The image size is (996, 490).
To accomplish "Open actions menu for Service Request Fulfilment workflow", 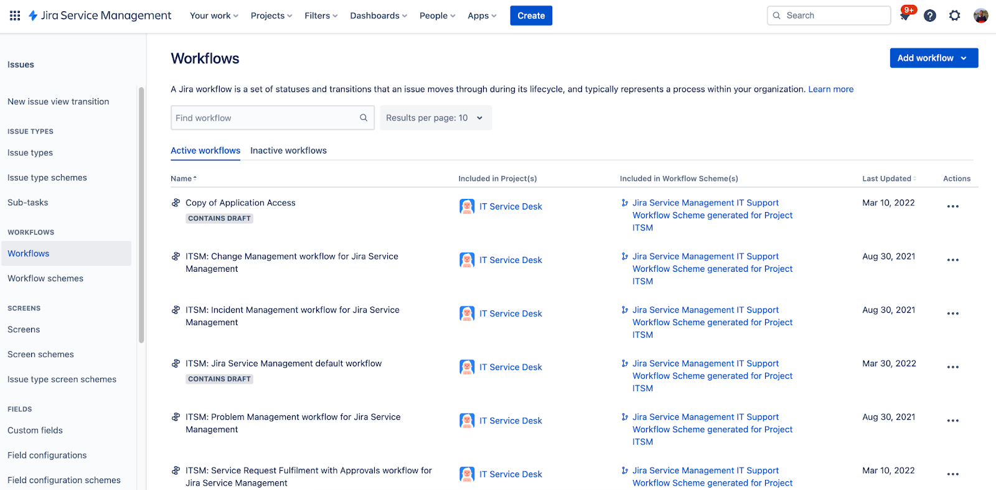I will tap(953, 474).
